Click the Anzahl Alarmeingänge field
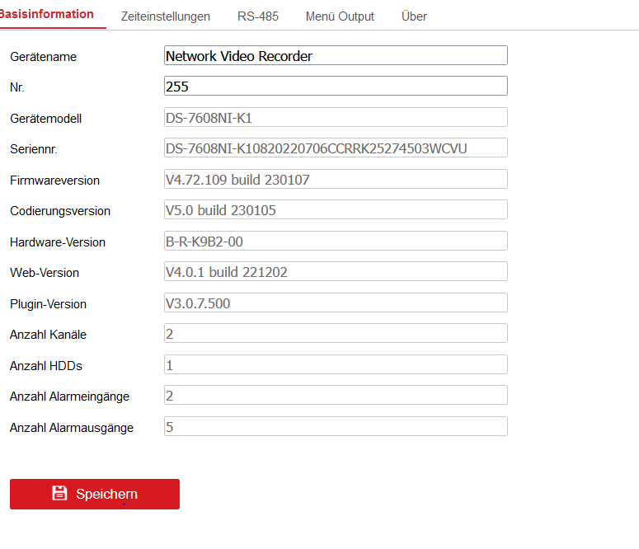The height and width of the screenshot is (549, 639). pos(336,396)
